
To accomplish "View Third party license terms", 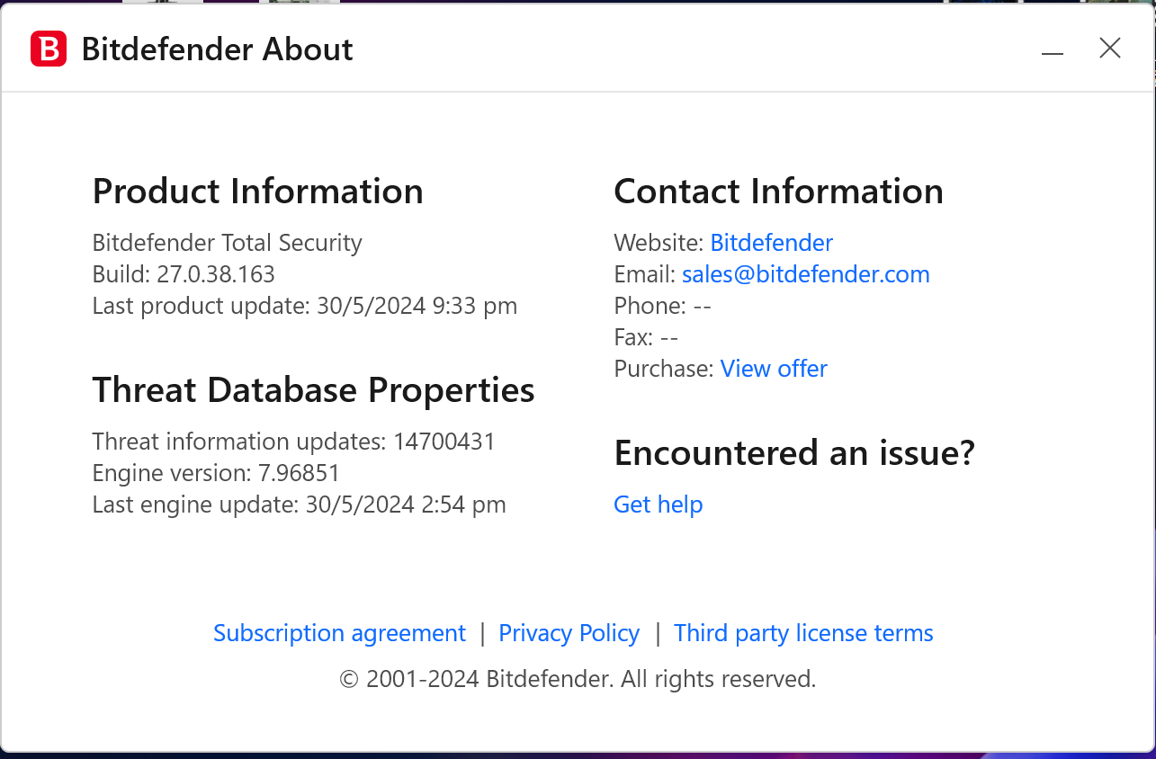I will (x=803, y=633).
